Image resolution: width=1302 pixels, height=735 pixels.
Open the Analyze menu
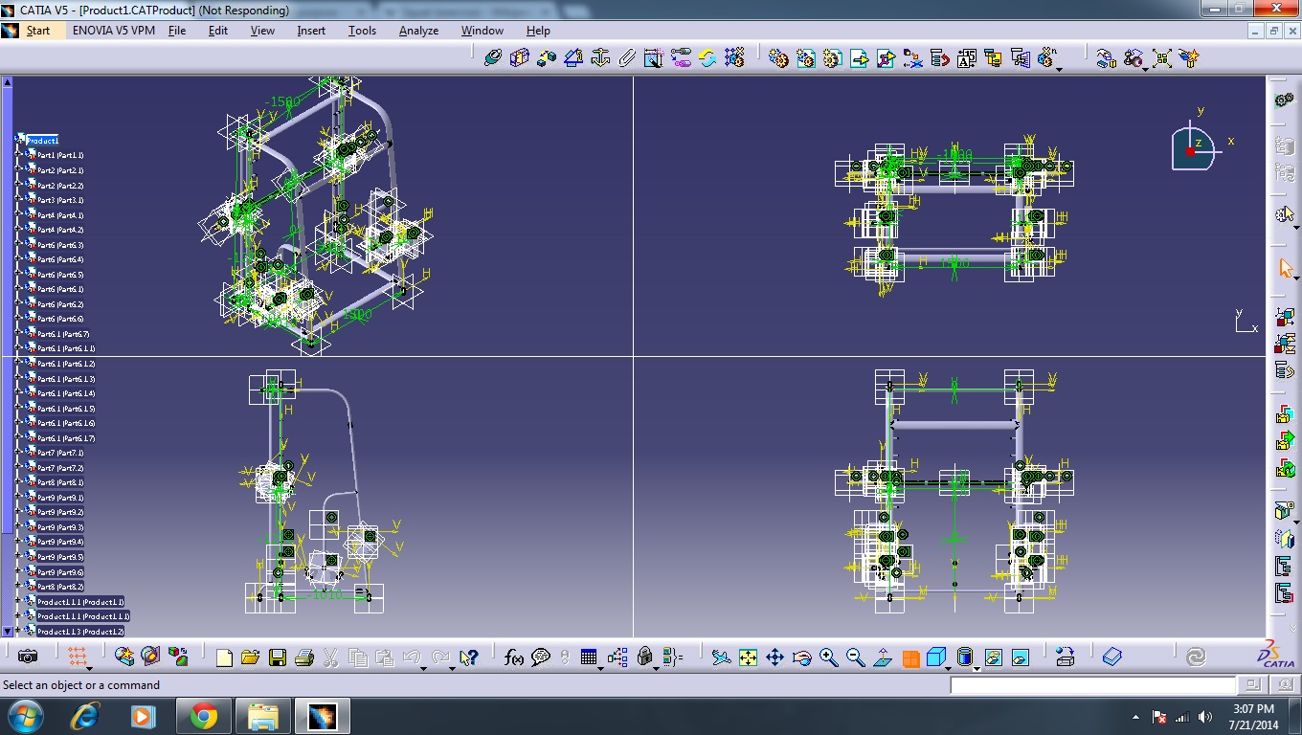(418, 31)
